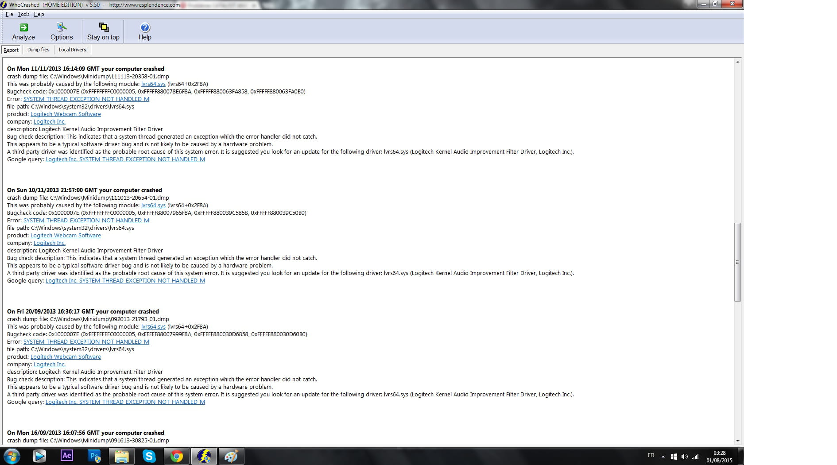The image size is (837, 465).
Task: Open the Options toolbar button
Action: (62, 31)
